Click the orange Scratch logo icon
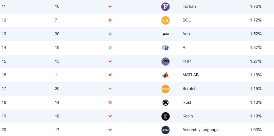The image size is (274, 136). coord(165,89)
